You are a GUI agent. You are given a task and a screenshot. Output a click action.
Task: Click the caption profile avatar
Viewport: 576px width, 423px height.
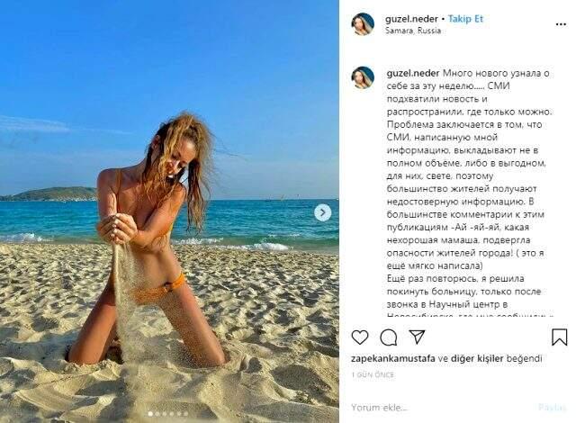(363, 77)
